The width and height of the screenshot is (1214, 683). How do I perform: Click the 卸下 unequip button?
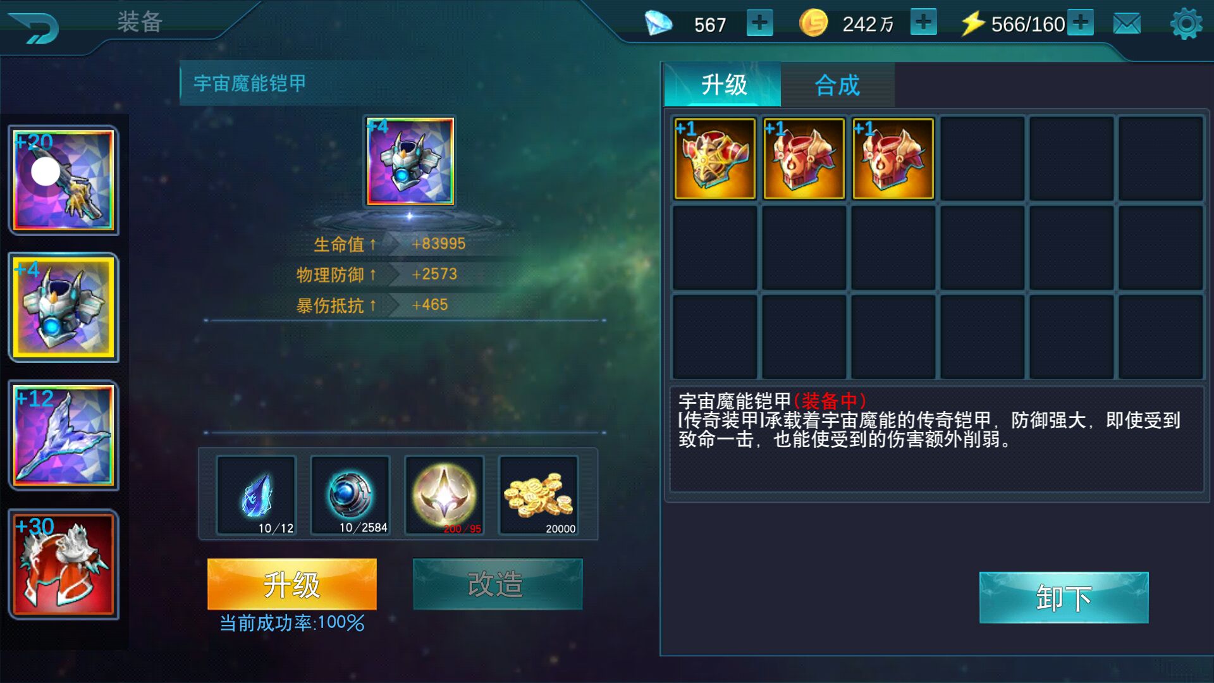tap(1064, 598)
